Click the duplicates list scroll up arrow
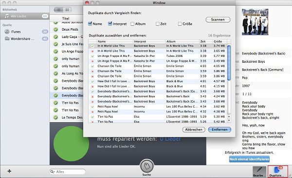The height and width of the screenshot is (178, 292). coord(229,117)
